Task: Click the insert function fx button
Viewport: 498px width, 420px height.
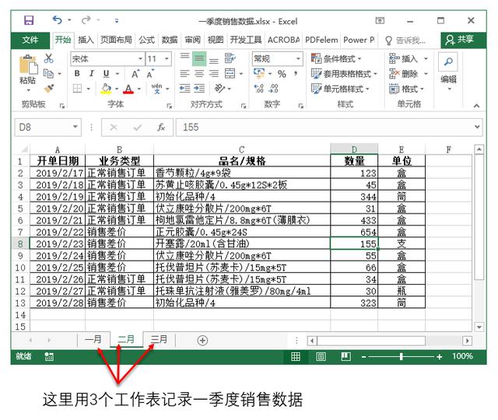Action: (x=161, y=128)
